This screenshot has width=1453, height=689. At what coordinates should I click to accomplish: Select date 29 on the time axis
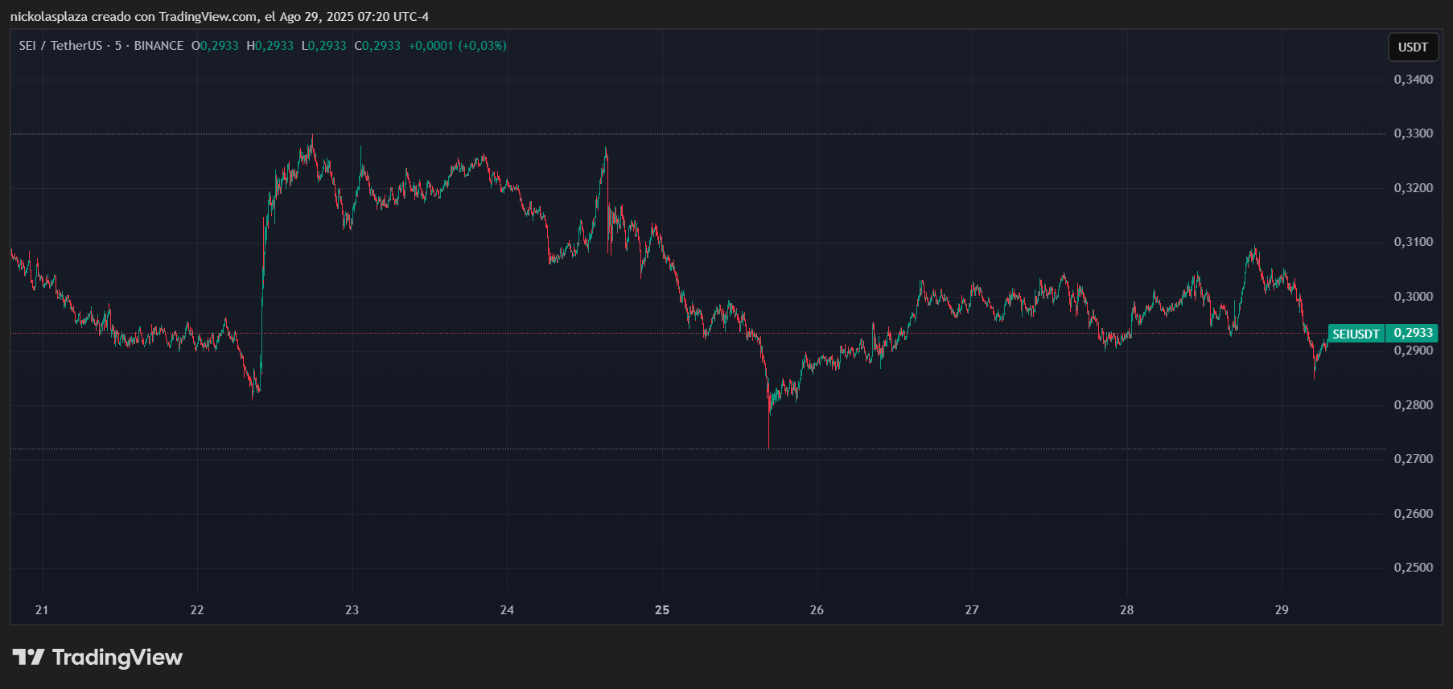1282,610
